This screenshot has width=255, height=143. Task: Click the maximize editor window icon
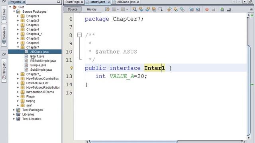coord(251,2)
